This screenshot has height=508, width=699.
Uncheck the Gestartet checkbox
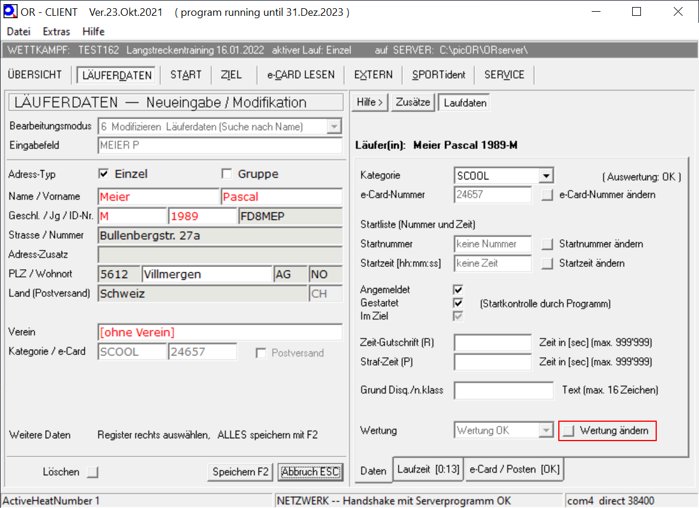[x=458, y=304]
